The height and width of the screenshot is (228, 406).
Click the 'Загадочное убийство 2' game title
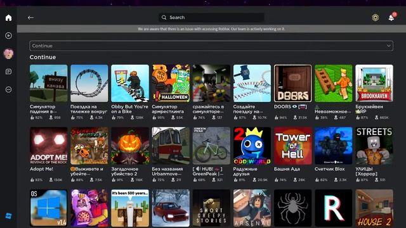[x=125, y=171]
